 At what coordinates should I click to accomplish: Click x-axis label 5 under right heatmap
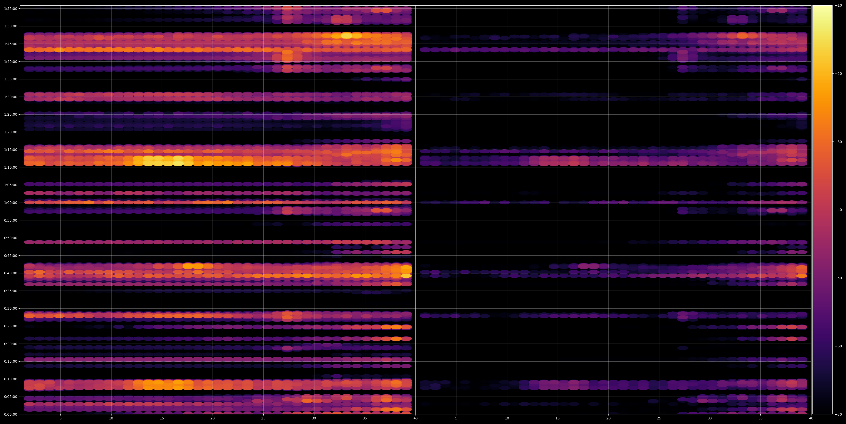[456, 418]
